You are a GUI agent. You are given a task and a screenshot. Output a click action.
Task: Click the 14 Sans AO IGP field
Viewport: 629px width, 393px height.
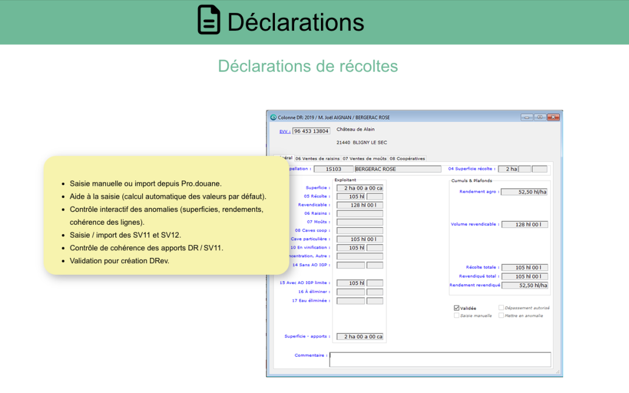pos(351,265)
